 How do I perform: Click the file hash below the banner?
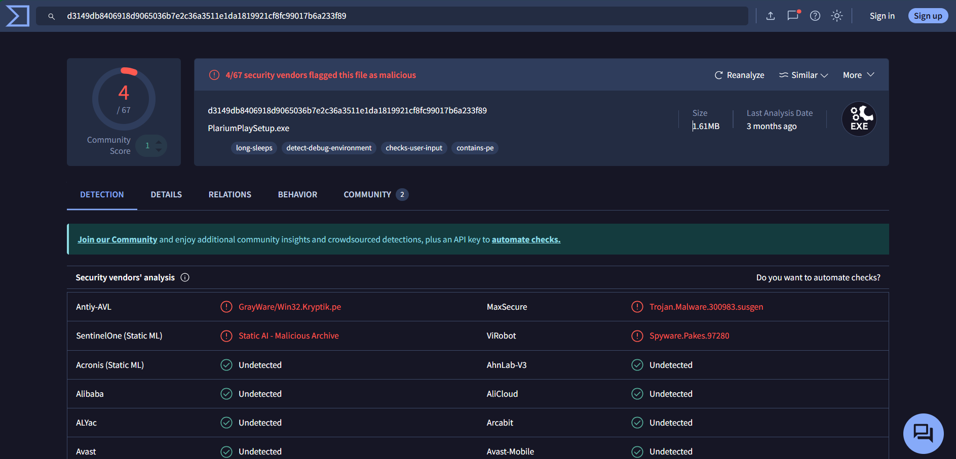pos(347,110)
